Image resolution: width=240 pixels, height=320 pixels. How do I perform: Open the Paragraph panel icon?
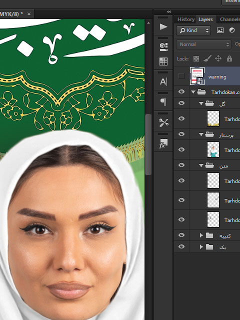163,102
